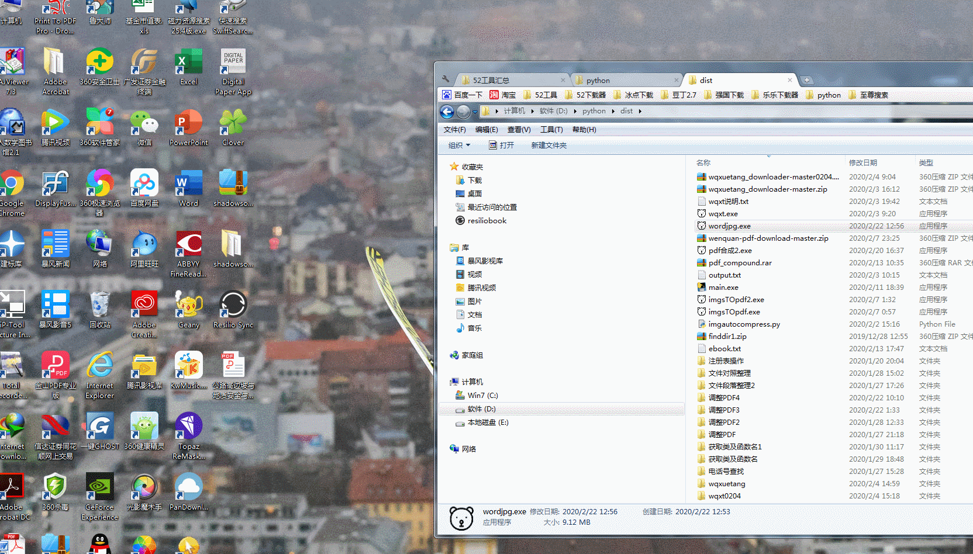Open the 360安全卫士 desktop icon
Screen dimensions: 973x554
[x=99, y=67]
